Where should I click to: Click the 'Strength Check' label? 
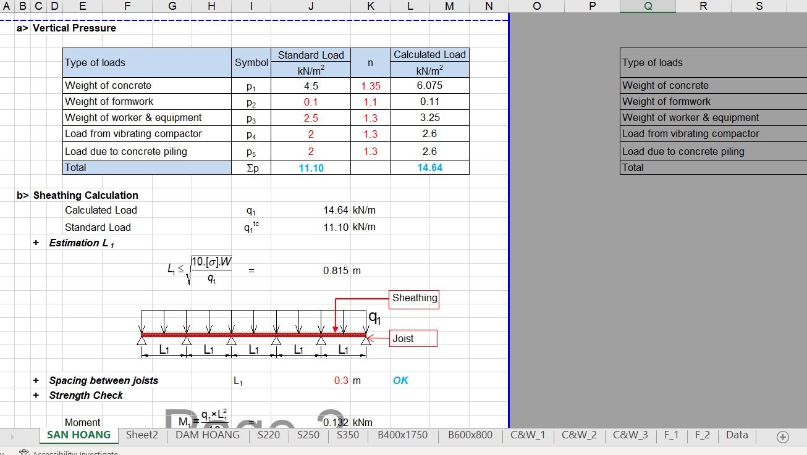[x=86, y=396]
